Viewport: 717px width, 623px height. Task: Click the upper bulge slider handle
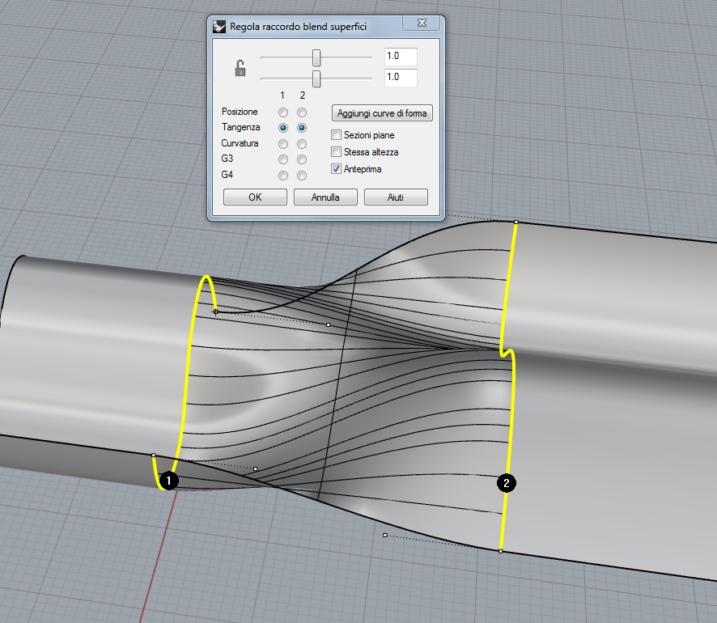click(x=316, y=57)
